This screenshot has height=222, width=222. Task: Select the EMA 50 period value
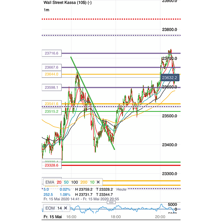[66, 182]
